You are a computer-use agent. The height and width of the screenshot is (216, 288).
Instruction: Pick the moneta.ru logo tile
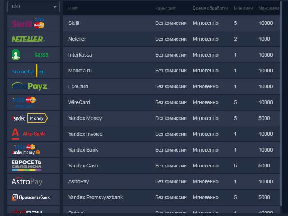click(33, 71)
